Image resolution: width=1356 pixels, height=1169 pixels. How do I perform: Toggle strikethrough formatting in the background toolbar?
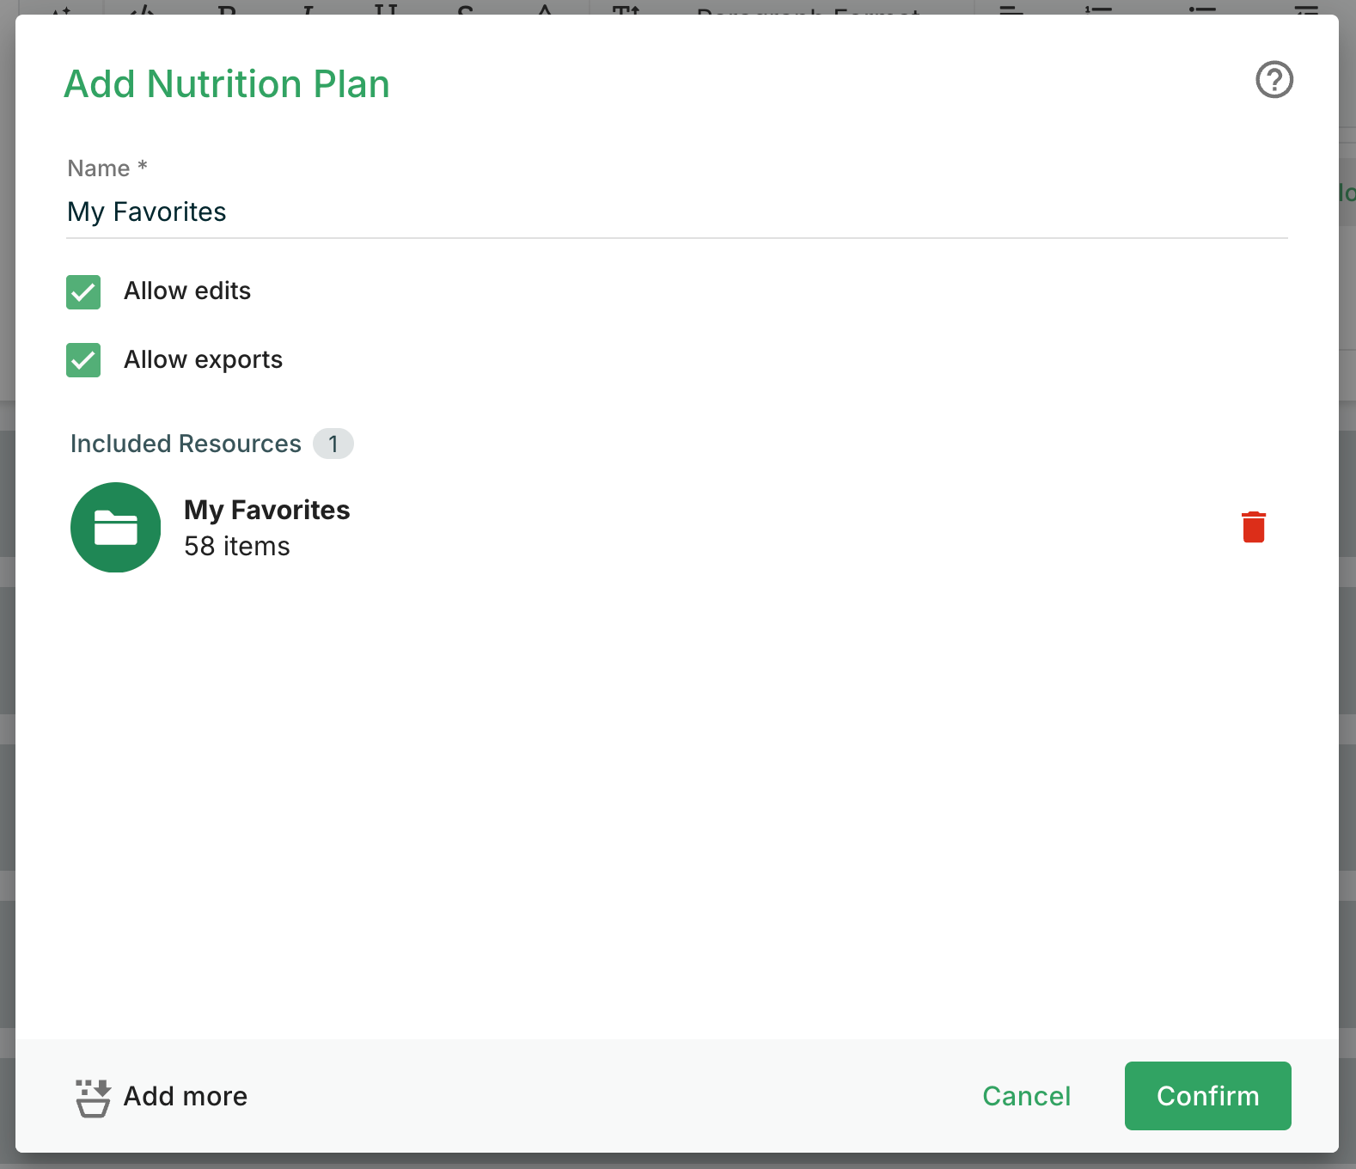(466, 8)
